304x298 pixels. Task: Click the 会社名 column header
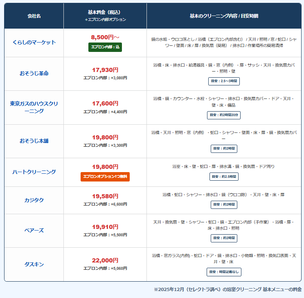tap(34, 16)
